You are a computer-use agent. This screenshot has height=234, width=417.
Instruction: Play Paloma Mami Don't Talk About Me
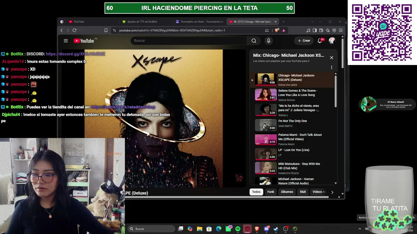(x=292, y=140)
